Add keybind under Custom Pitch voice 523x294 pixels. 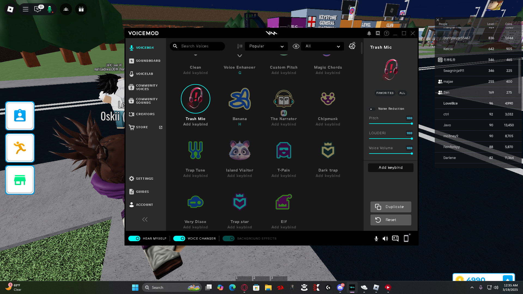tap(284, 73)
